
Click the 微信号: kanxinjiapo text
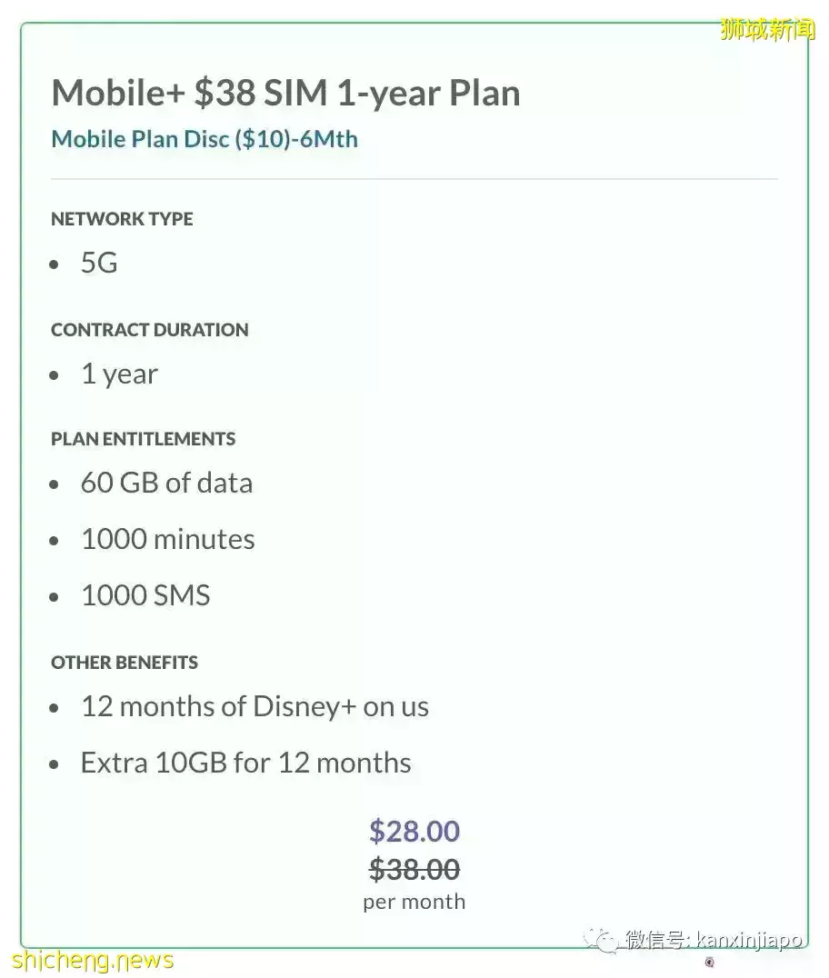point(714,940)
